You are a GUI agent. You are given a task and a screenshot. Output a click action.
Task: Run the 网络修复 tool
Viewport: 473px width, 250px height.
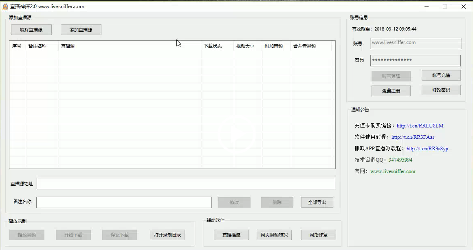tap(319, 235)
